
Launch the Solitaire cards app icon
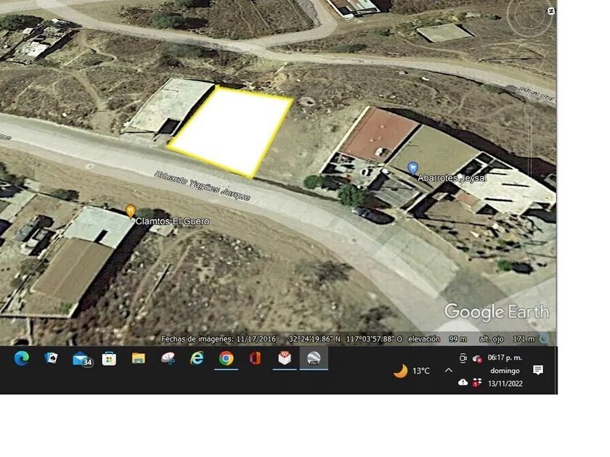(51, 358)
